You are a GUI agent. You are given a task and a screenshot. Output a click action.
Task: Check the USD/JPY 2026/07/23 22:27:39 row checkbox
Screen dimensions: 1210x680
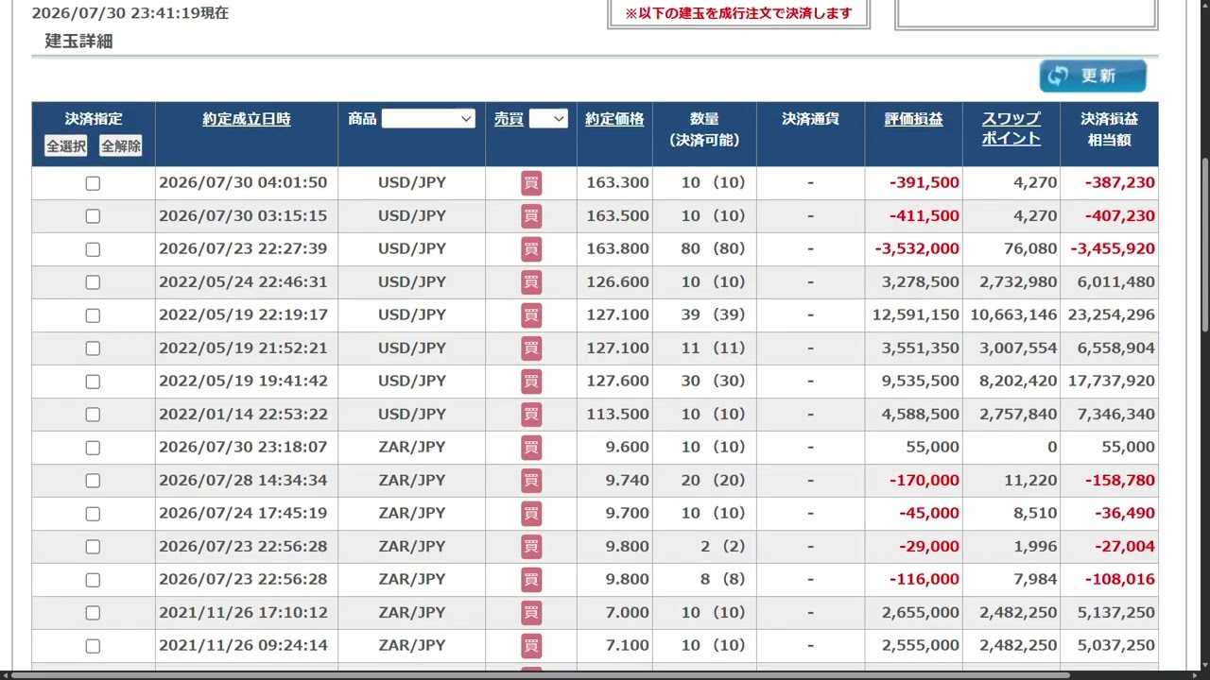click(x=93, y=249)
